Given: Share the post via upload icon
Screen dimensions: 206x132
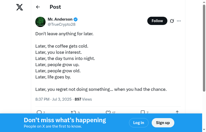Looking at the screenshot, I should tap(177, 112).
